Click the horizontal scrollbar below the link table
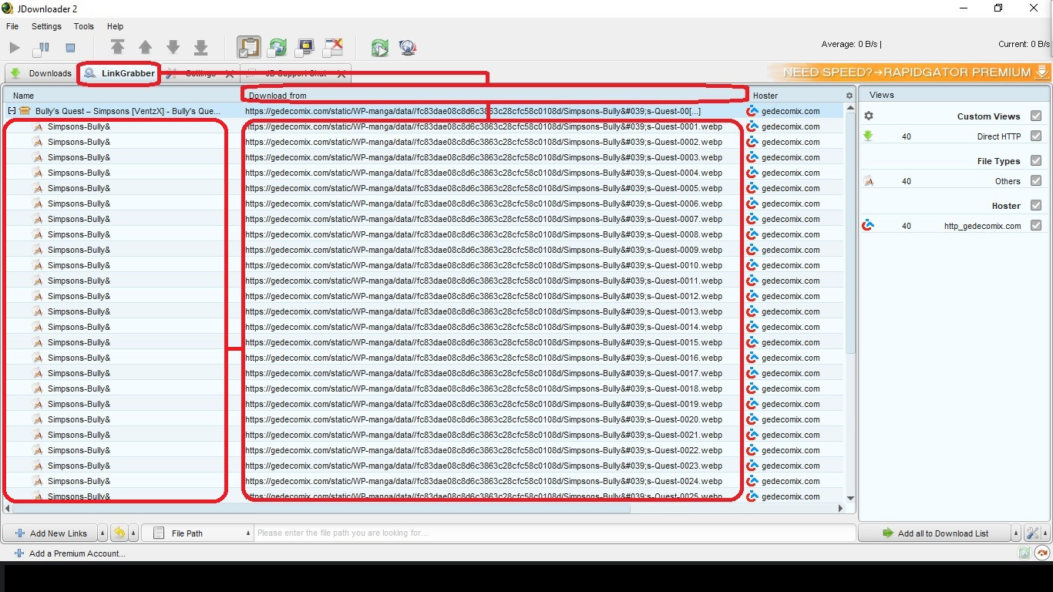Screen dimensions: 1053x592 point(322,509)
